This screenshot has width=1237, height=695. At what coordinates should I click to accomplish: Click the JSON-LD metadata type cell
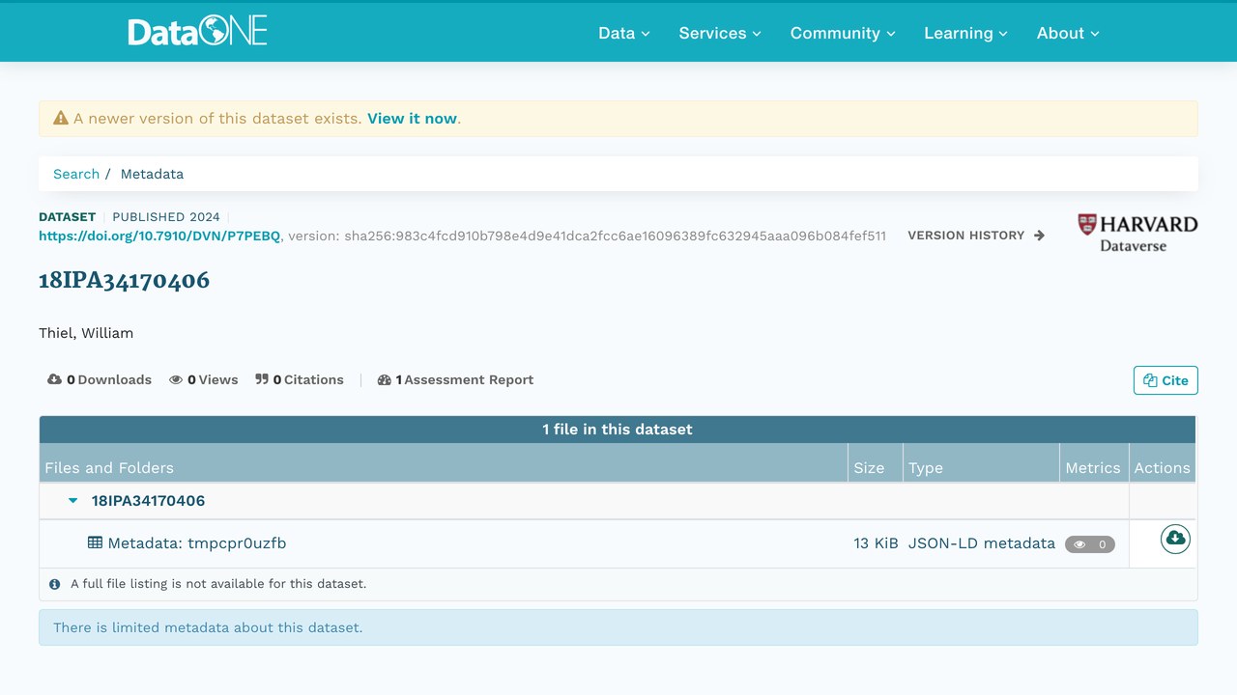pyautogui.click(x=981, y=543)
